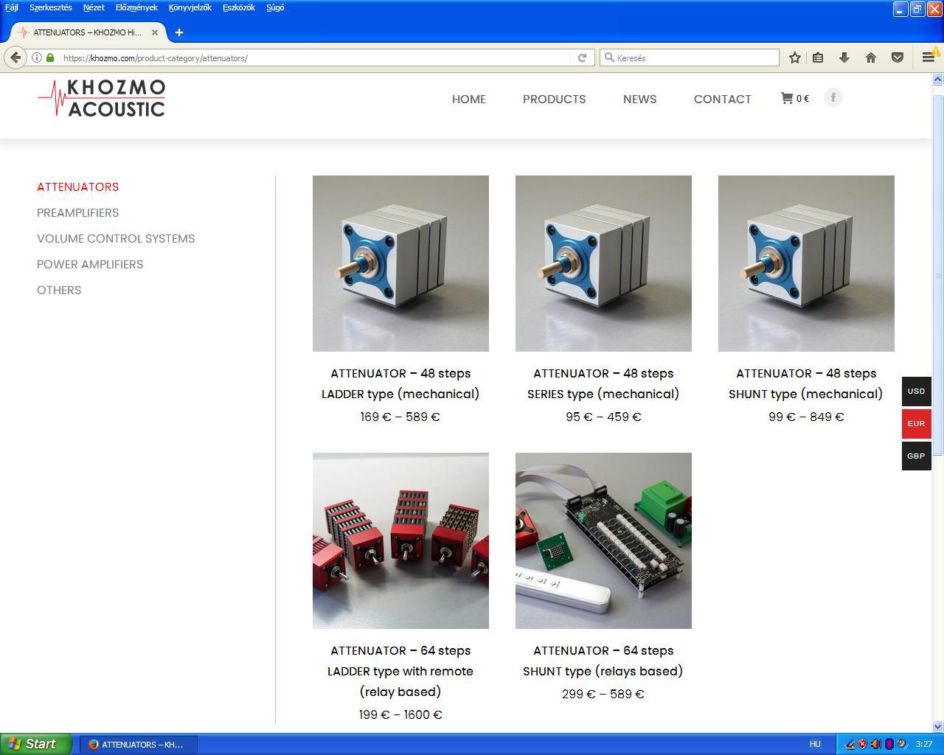The width and height of the screenshot is (944, 755).
Task: Go to HOME in site navigation
Action: point(469,99)
